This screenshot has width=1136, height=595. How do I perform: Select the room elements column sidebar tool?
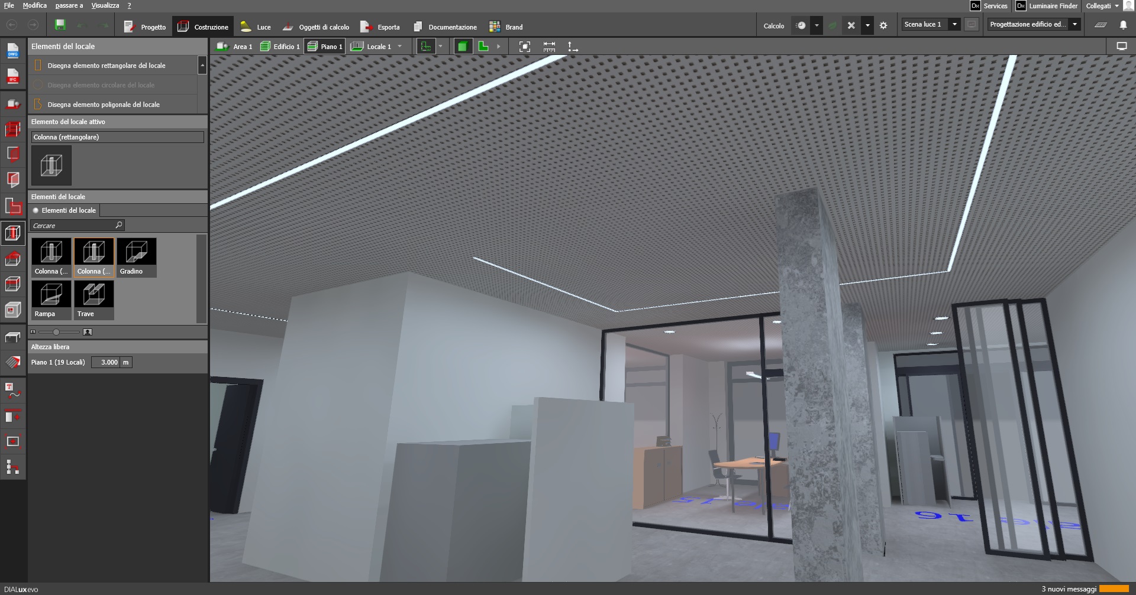coord(13,233)
